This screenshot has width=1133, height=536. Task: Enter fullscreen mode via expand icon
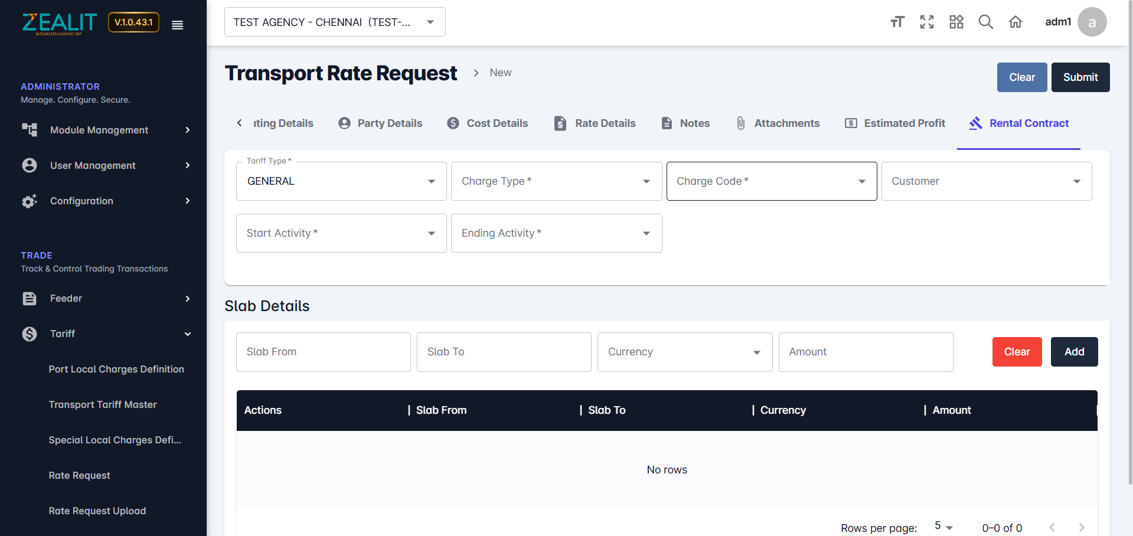click(x=926, y=22)
